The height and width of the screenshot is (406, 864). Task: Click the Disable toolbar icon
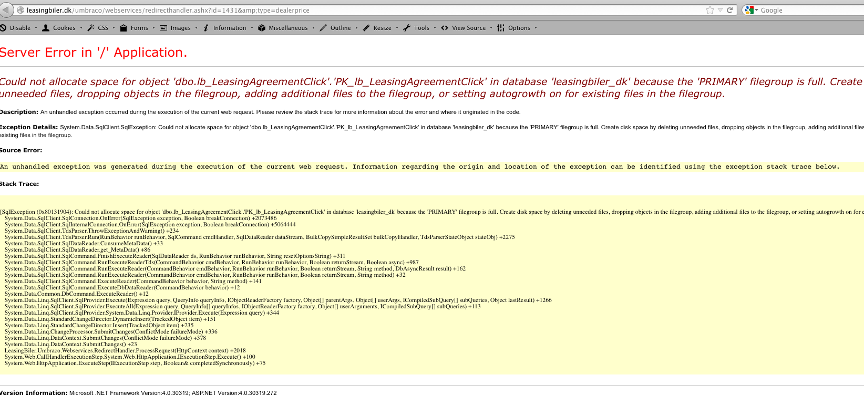[x=3, y=28]
